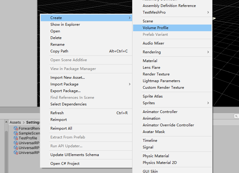This screenshot has width=239, height=173.
Task: Select Custom Render Texture entry
Action: point(172,88)
